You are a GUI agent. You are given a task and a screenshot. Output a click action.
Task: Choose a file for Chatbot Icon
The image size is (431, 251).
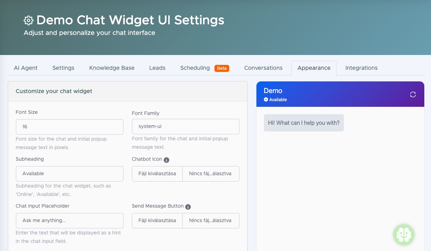point(157,174)
